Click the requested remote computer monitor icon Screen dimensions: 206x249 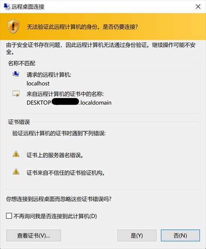tap(16, 74)
